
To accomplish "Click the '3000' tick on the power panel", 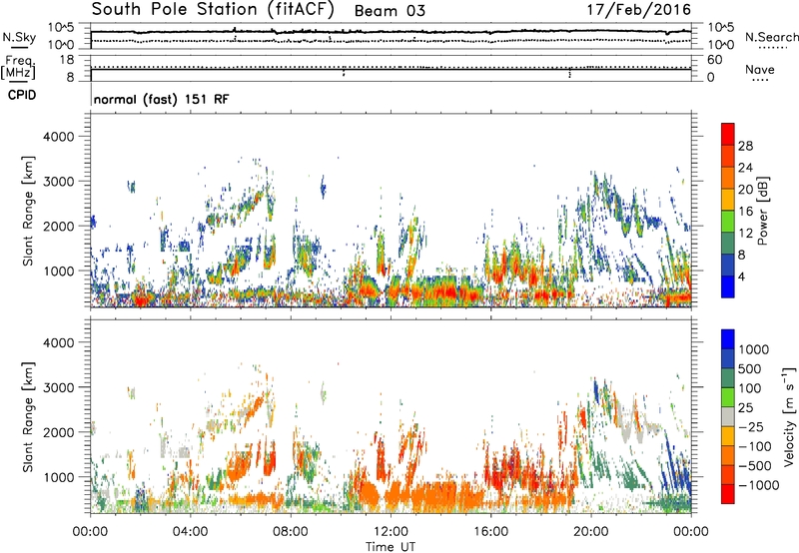I will 58,182.
